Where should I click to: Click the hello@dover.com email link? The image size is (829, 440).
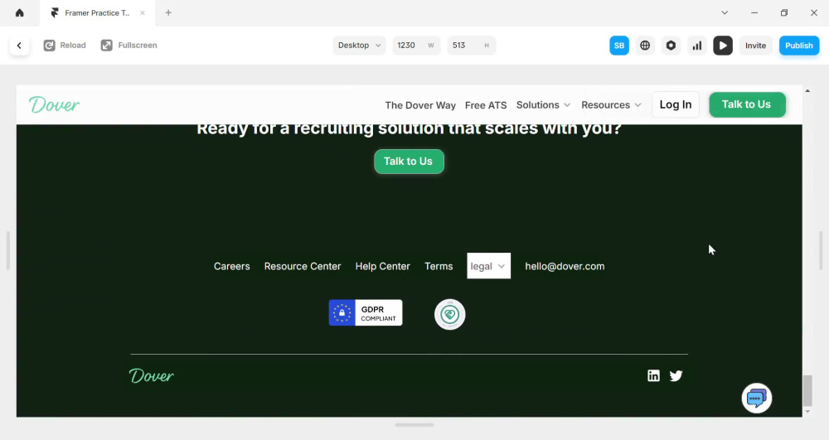(565, 266)
